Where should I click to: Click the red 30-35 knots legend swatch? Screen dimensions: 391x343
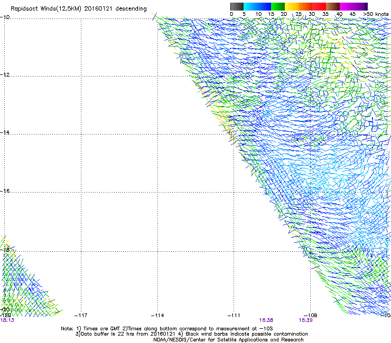319,6
